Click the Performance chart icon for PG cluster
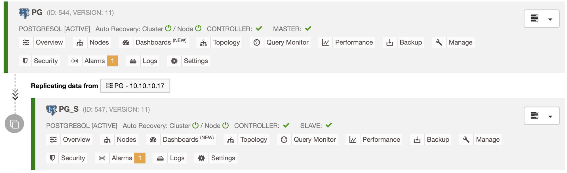Viewport: 567px width, 173px height. 325,42
